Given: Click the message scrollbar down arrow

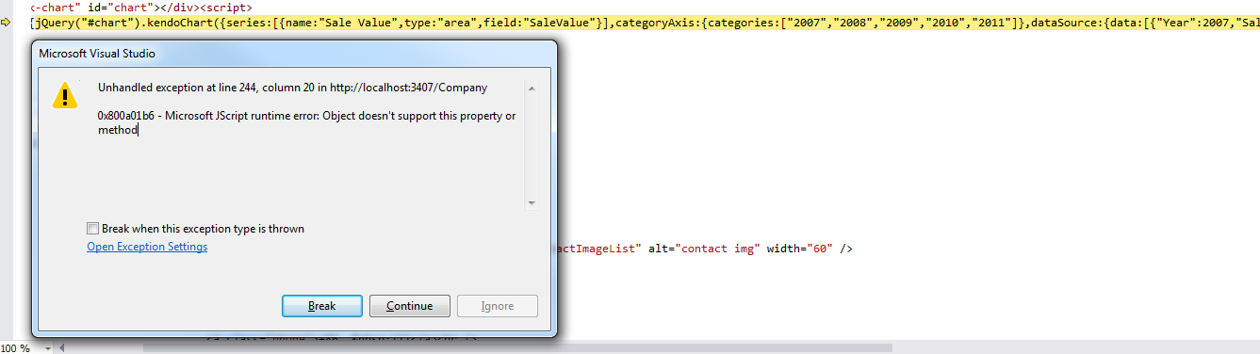Looking at the screenshot, I should [x=532, y=202].
